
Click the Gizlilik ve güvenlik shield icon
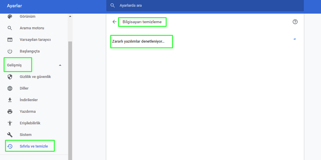tap(10, 77)
